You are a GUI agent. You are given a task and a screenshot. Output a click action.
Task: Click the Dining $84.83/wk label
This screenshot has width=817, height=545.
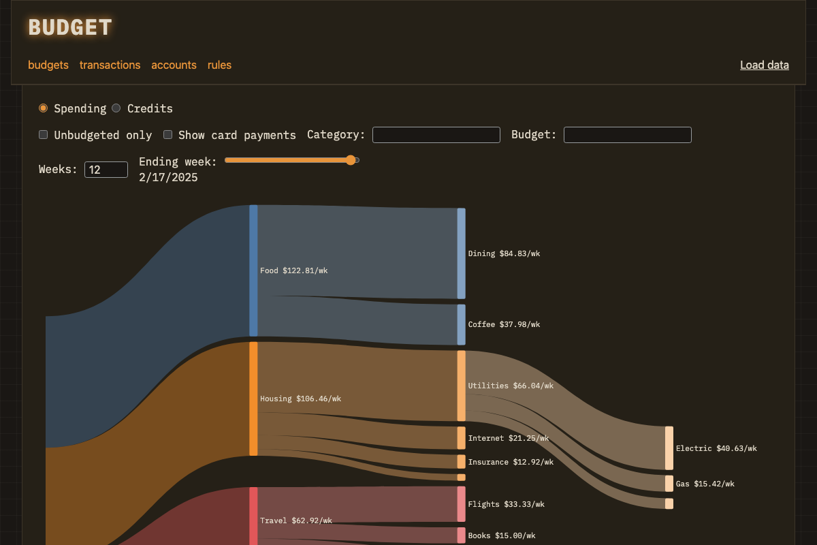tap(504, 253)
